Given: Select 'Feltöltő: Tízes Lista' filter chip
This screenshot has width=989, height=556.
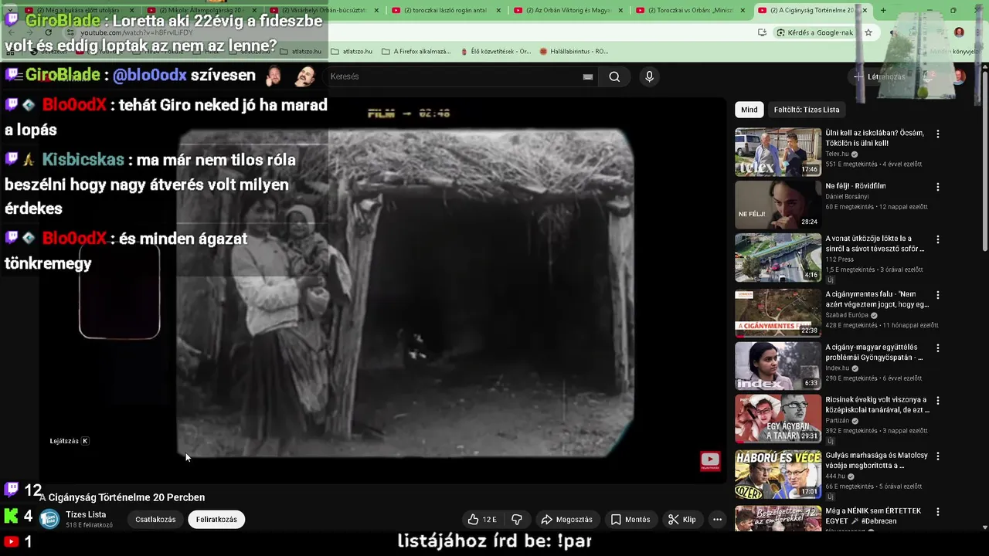Looking at the screenshot, I should pos(807,110).
